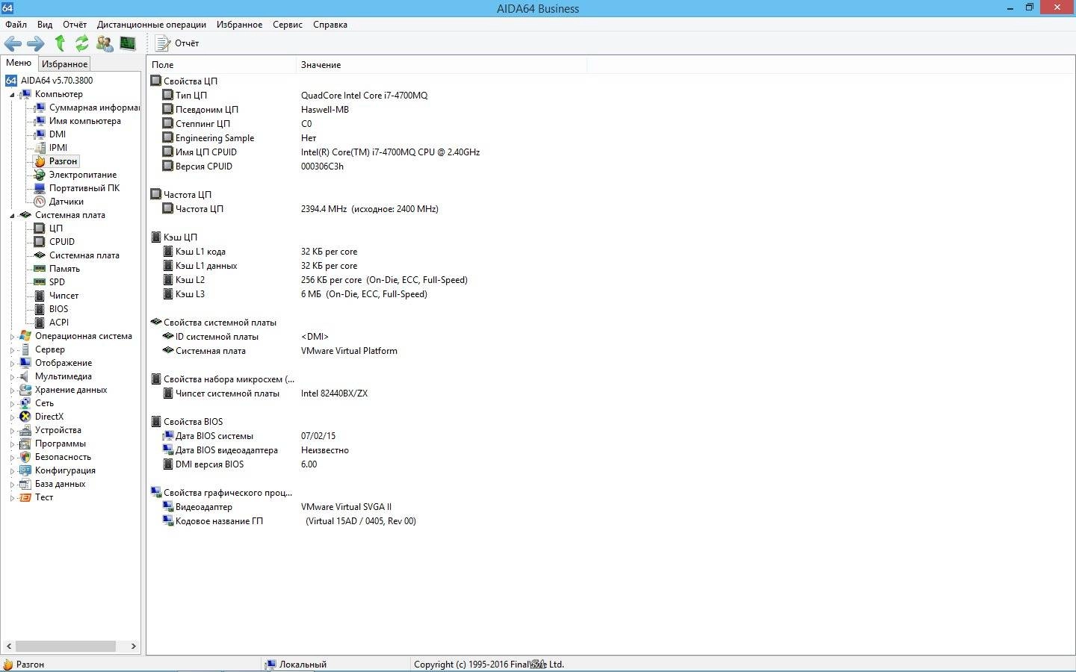Expand the Сервер node
Screen dimensions: 1076x672
tap(12, 350)
